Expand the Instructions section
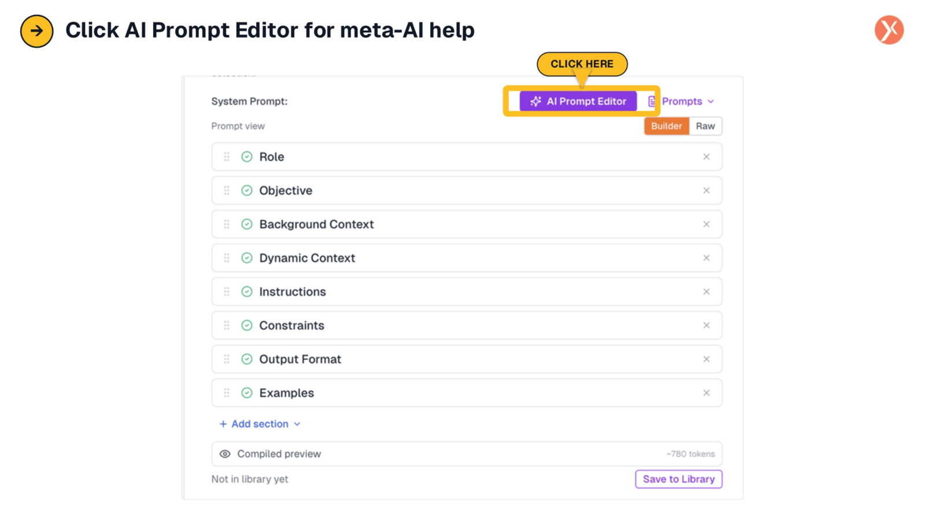Image resolution: width=925 pixels, height=520 pixels. click(x=467, y=292)
